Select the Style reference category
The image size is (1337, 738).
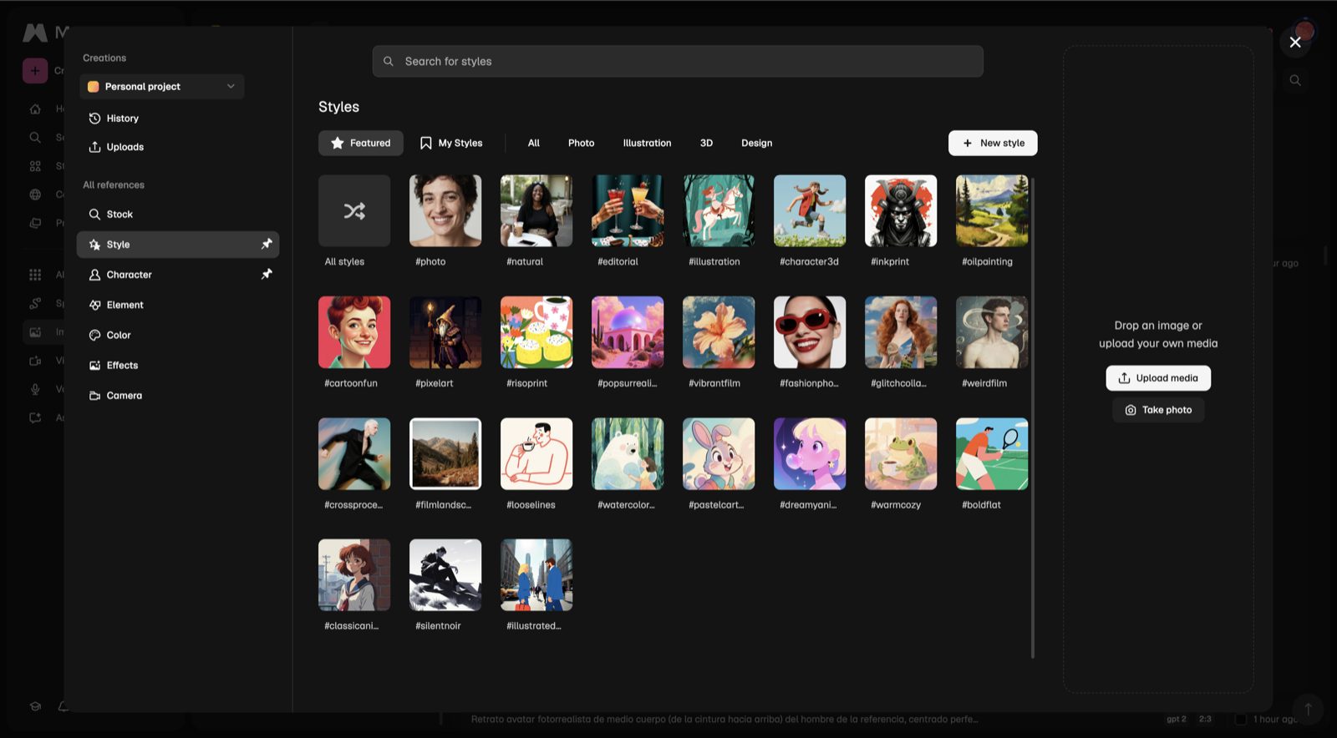(x=178, y=245)
